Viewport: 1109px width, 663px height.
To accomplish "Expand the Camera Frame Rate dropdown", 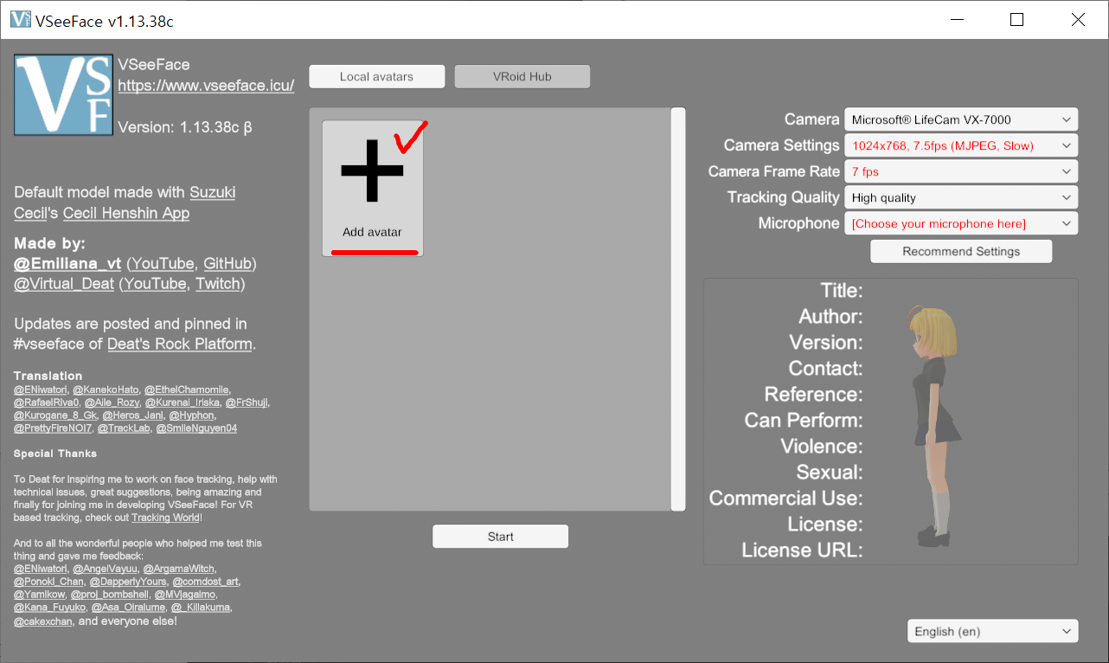I will (x=961, y=171).
